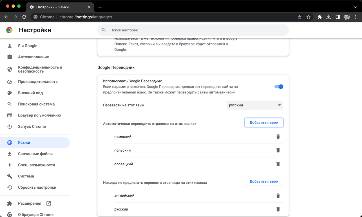Select Поисковая система in sidebar
This screenshot has height=217, width=362.
36,104
